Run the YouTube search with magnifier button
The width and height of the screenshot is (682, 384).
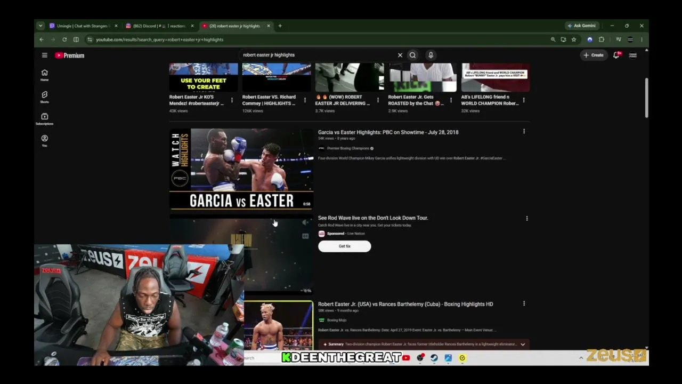[412, 55]
